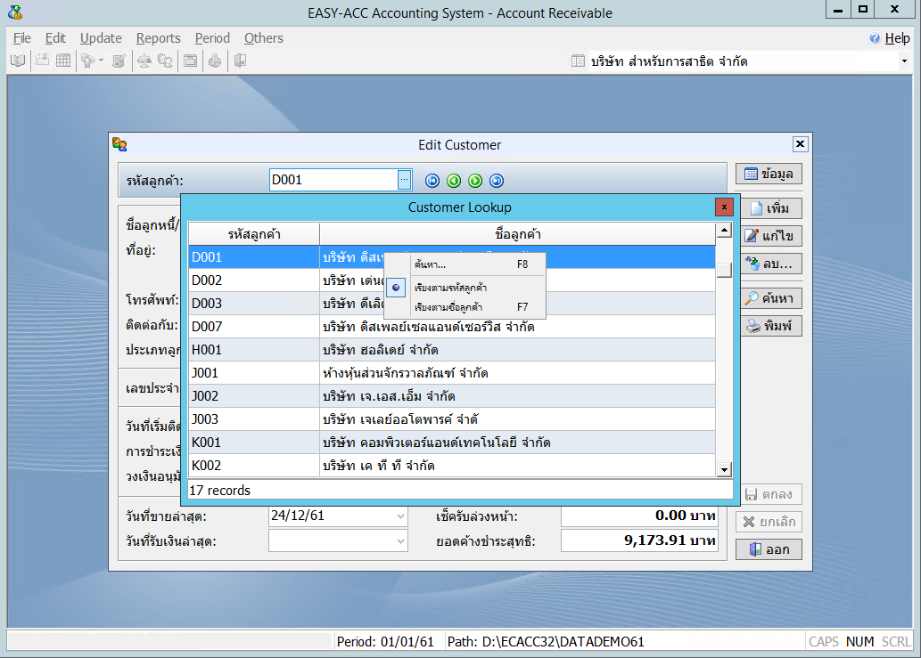Expand the last sale date dropdown

click(x=400, y=516)
